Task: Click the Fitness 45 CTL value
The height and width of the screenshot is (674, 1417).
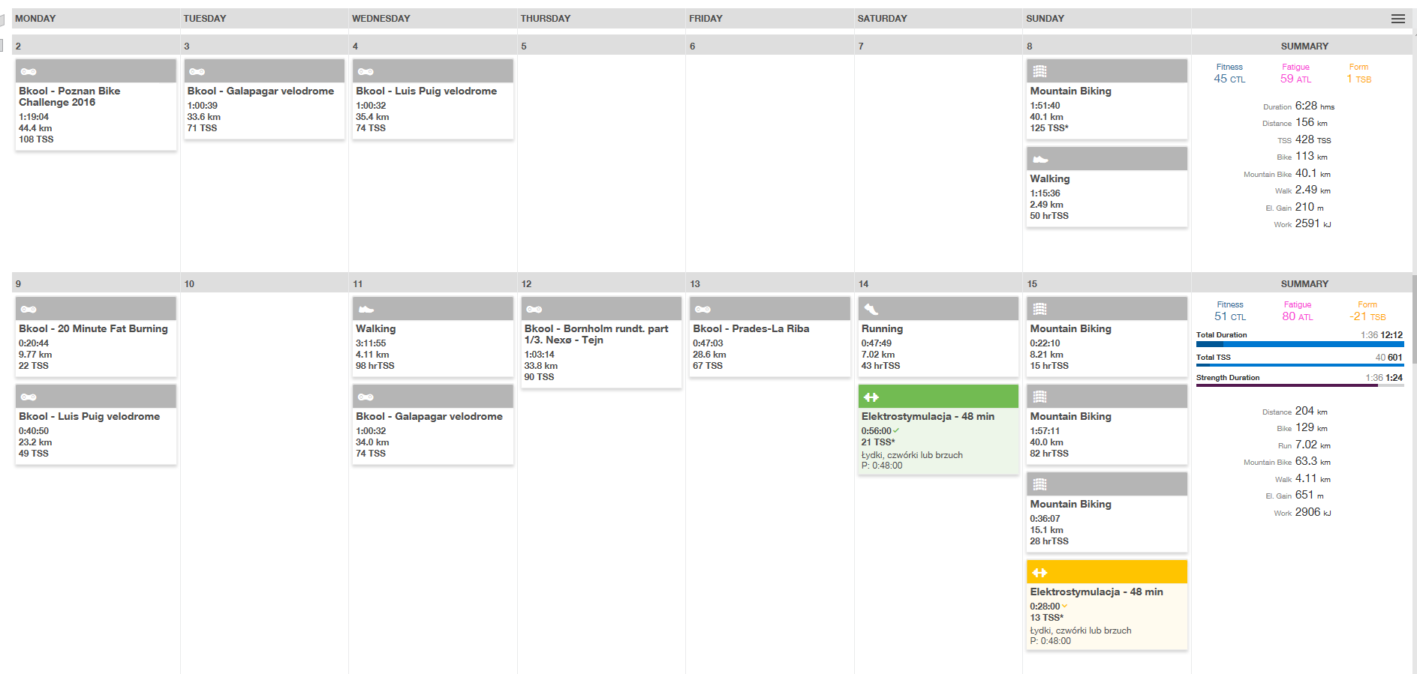Action: click(x=1229, y=79)
